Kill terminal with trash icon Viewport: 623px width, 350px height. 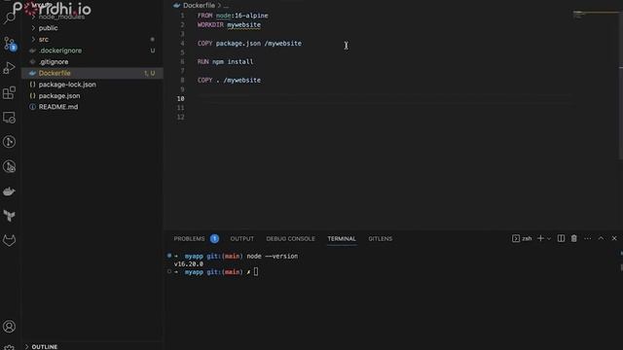(573, 238)
